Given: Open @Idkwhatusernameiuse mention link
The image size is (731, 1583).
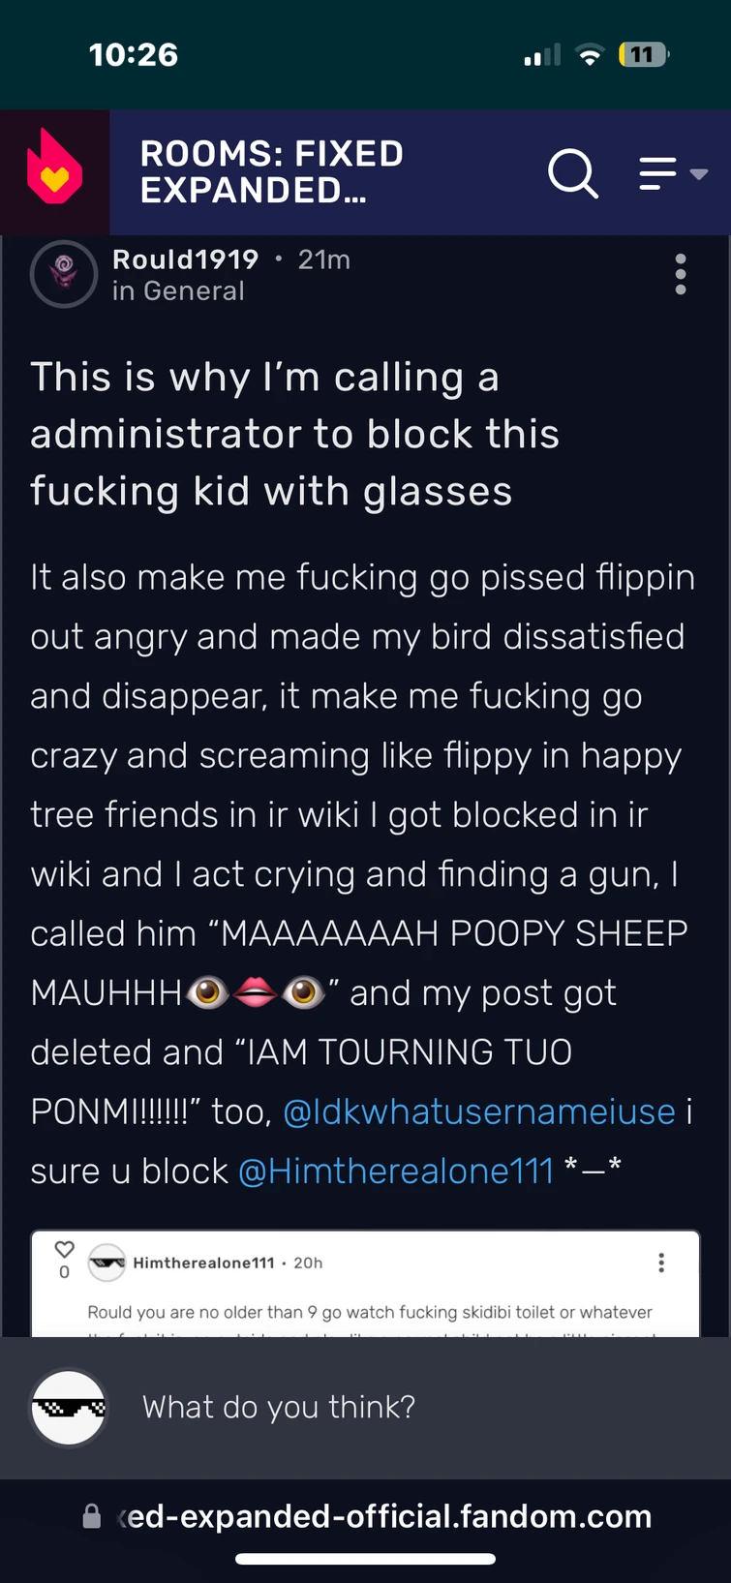Looking at the screenshot, I should click(479, 1111).
